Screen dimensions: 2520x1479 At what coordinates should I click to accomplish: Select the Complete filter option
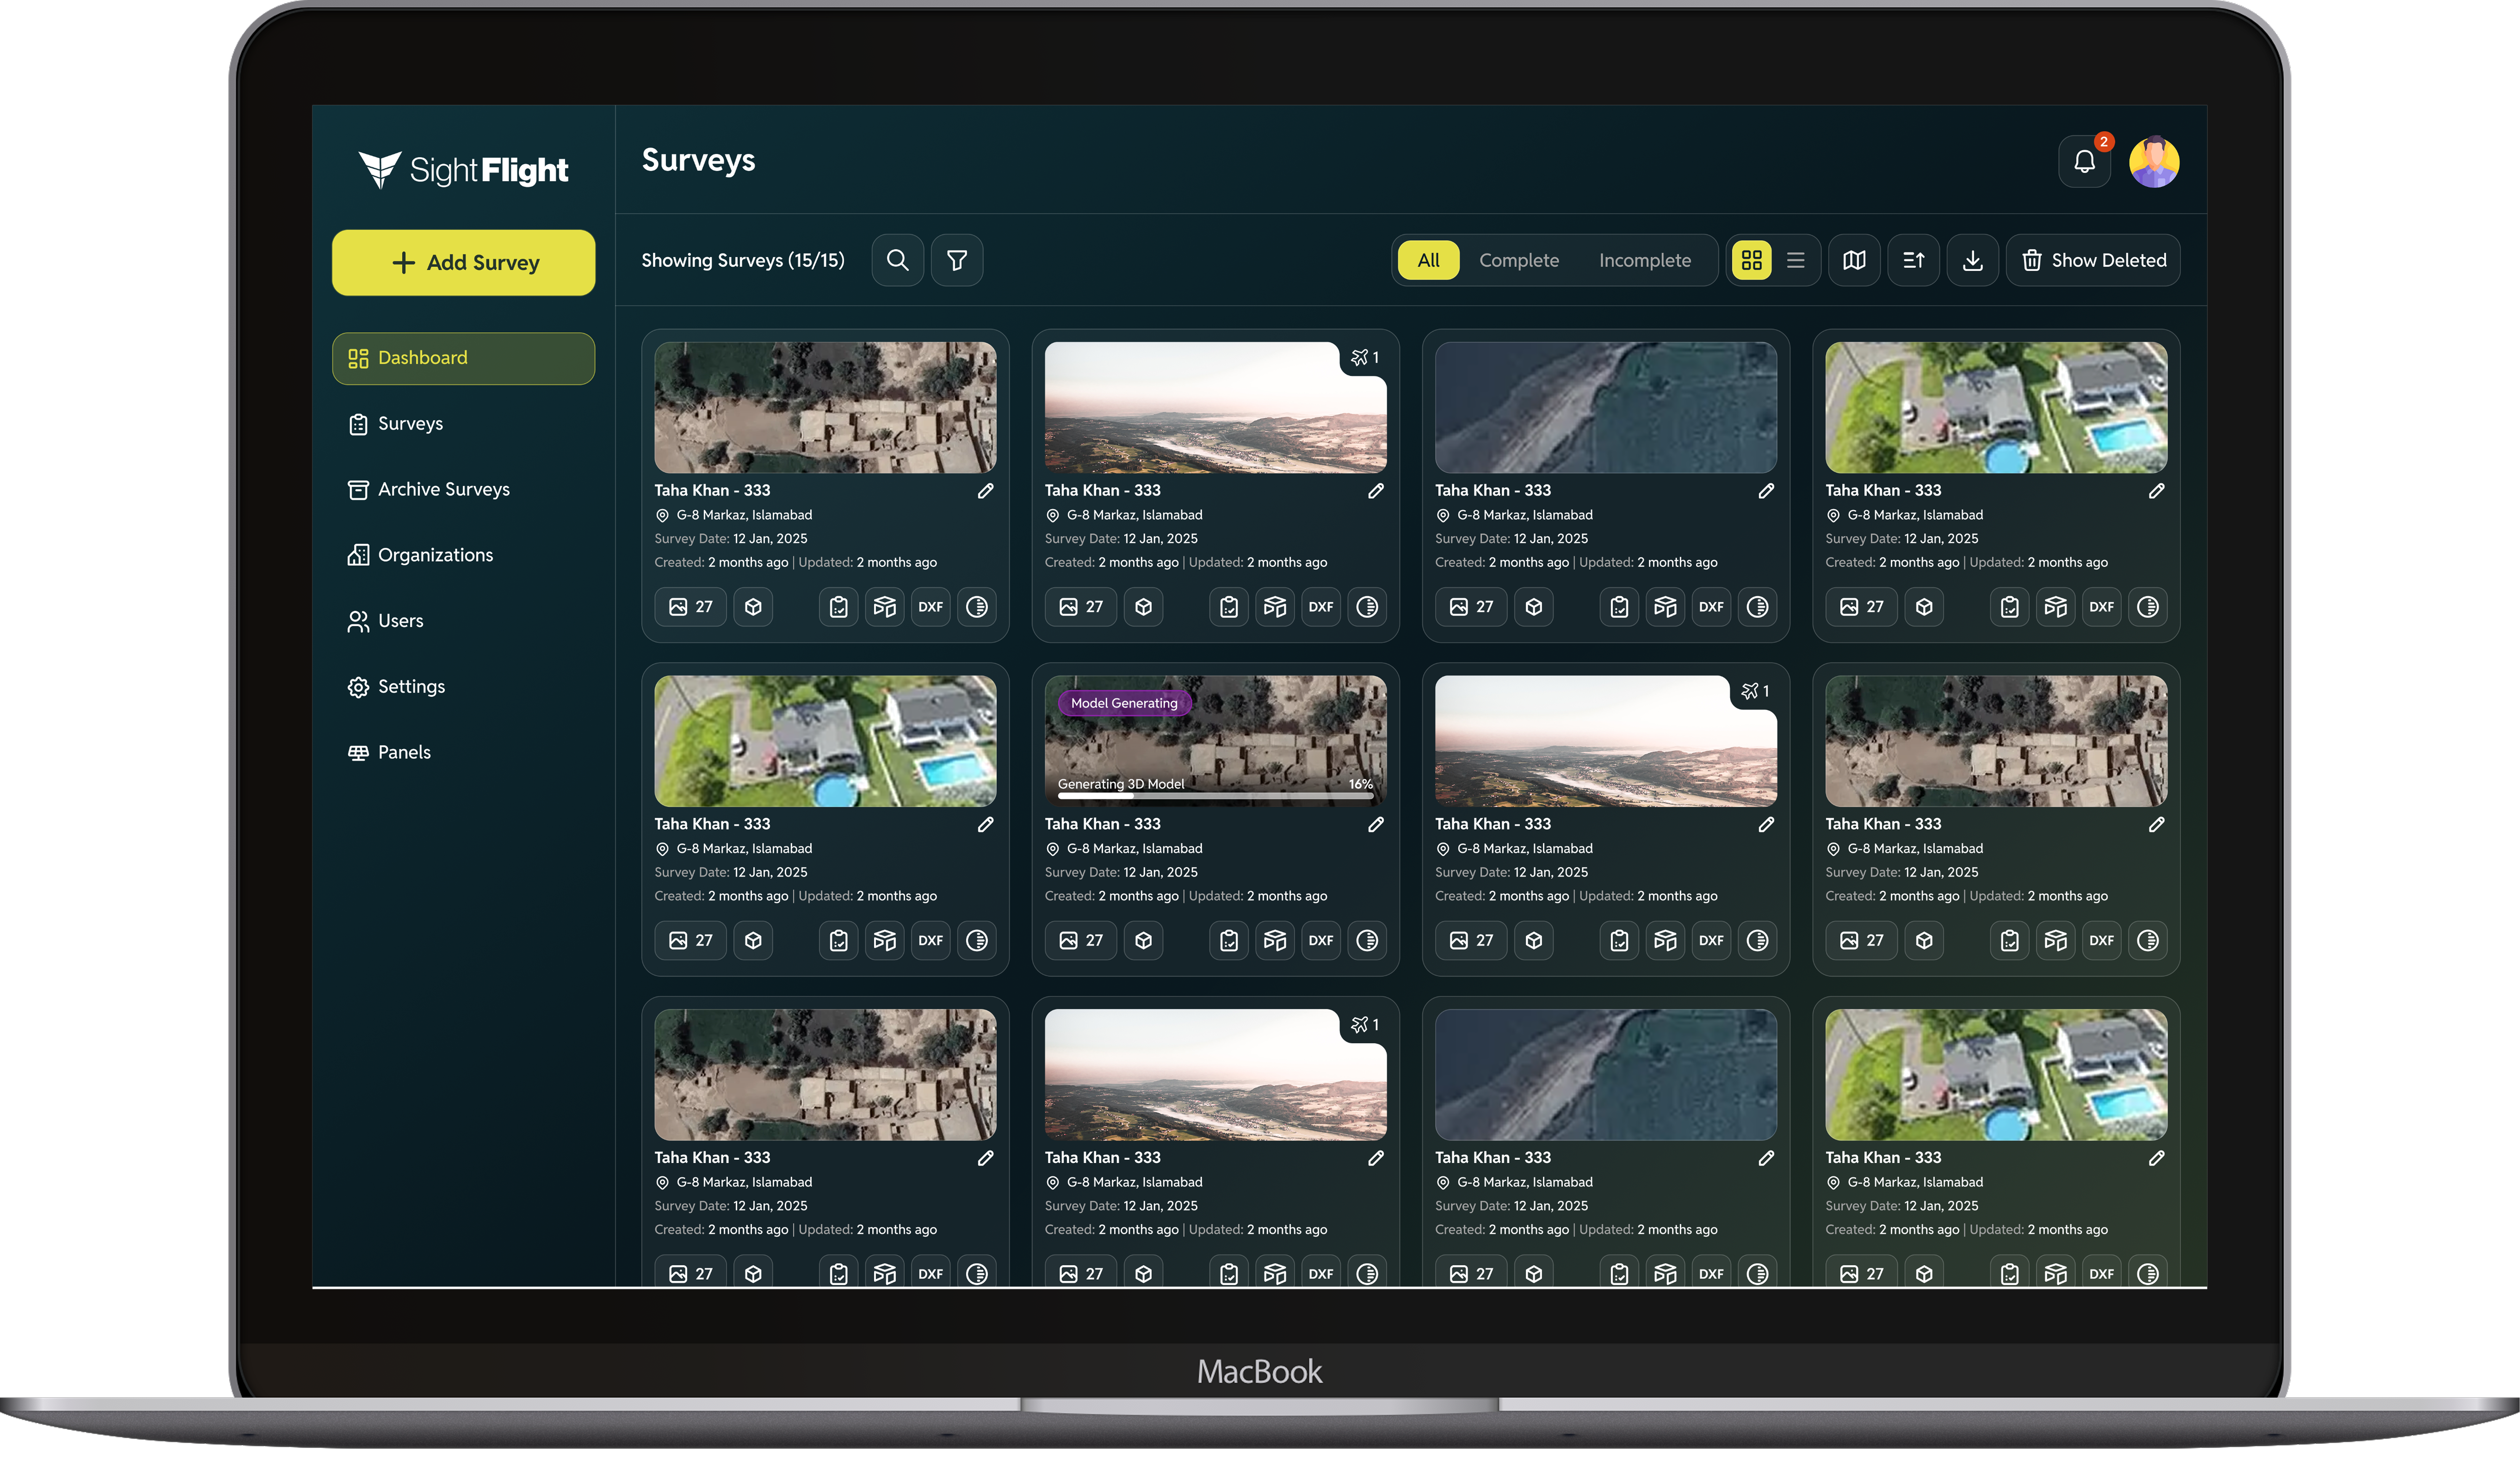(1519, 260)
